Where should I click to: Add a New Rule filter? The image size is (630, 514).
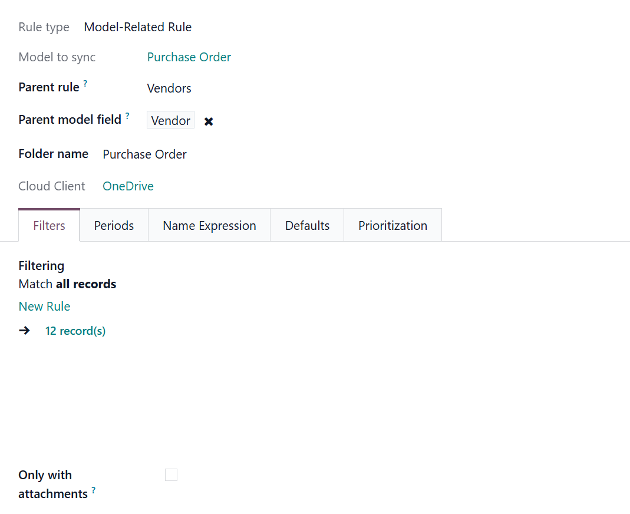[44, 307]
